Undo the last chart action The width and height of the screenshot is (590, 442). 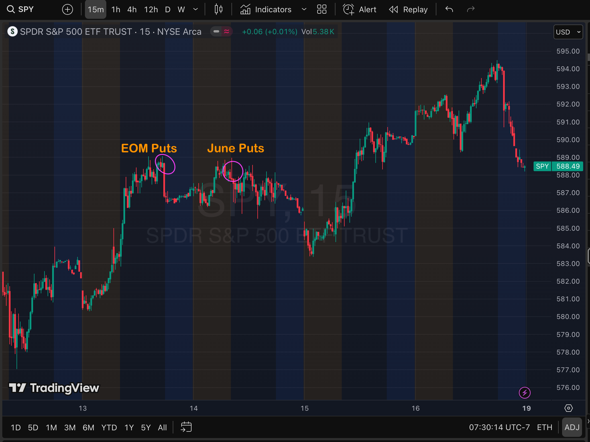coord(449,9)
